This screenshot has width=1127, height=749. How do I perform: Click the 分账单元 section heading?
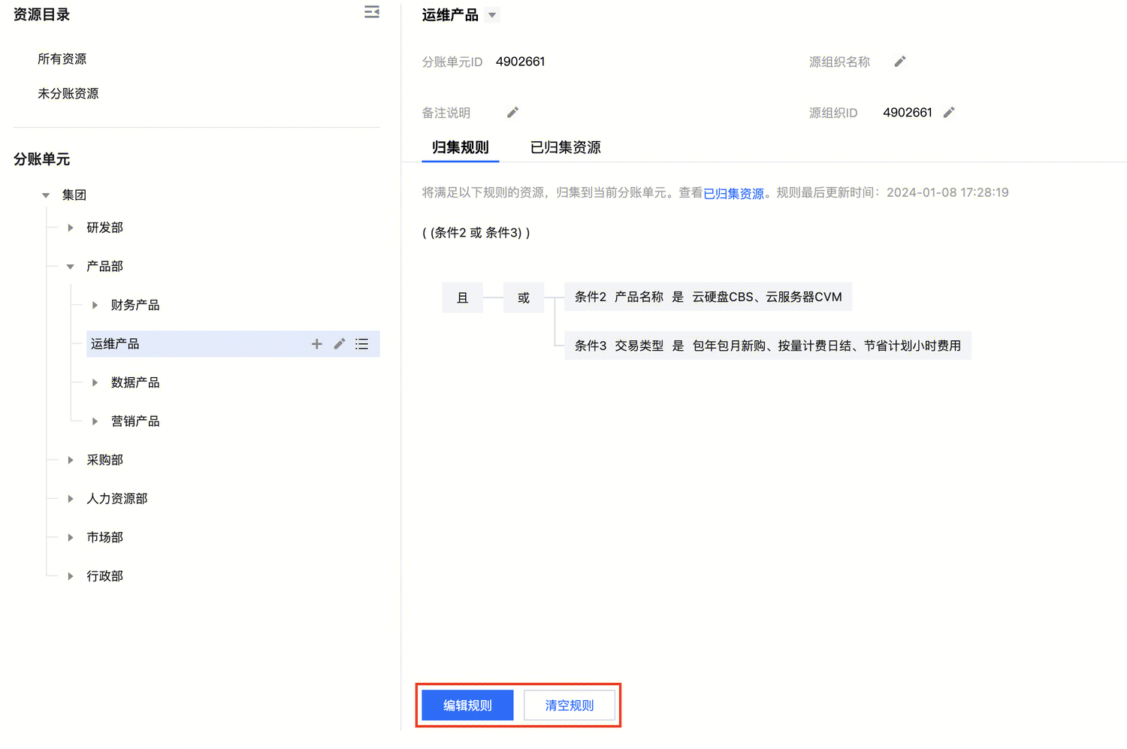42,159
